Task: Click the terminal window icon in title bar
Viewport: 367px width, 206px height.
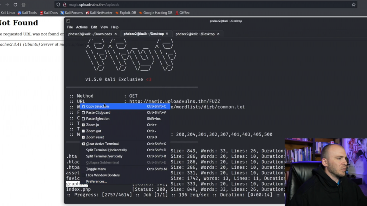Action: tap(68, 21)
